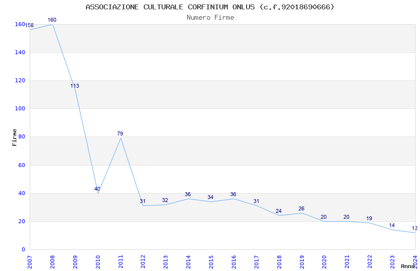
Task: Click the y-axis tick 140
Action: tap(20, 52)
